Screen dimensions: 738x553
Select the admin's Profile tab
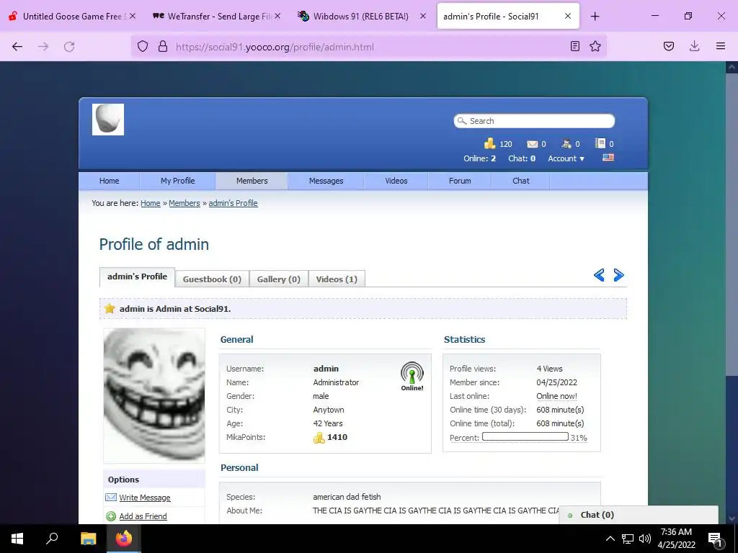[137, 276]
